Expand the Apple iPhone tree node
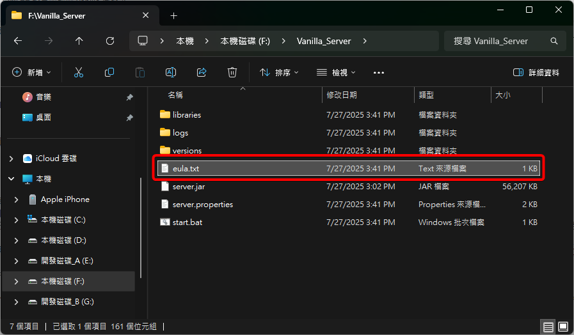Viewport: 574px width, 335px height. [17, 199]
